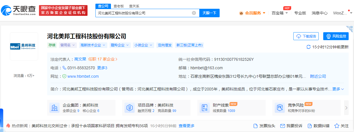This screenshot has width=354, height=132.
Task: Click the company title 河北美邦工程科技股份有限公司
Action: pyautogui.click(x=86, y=36)
